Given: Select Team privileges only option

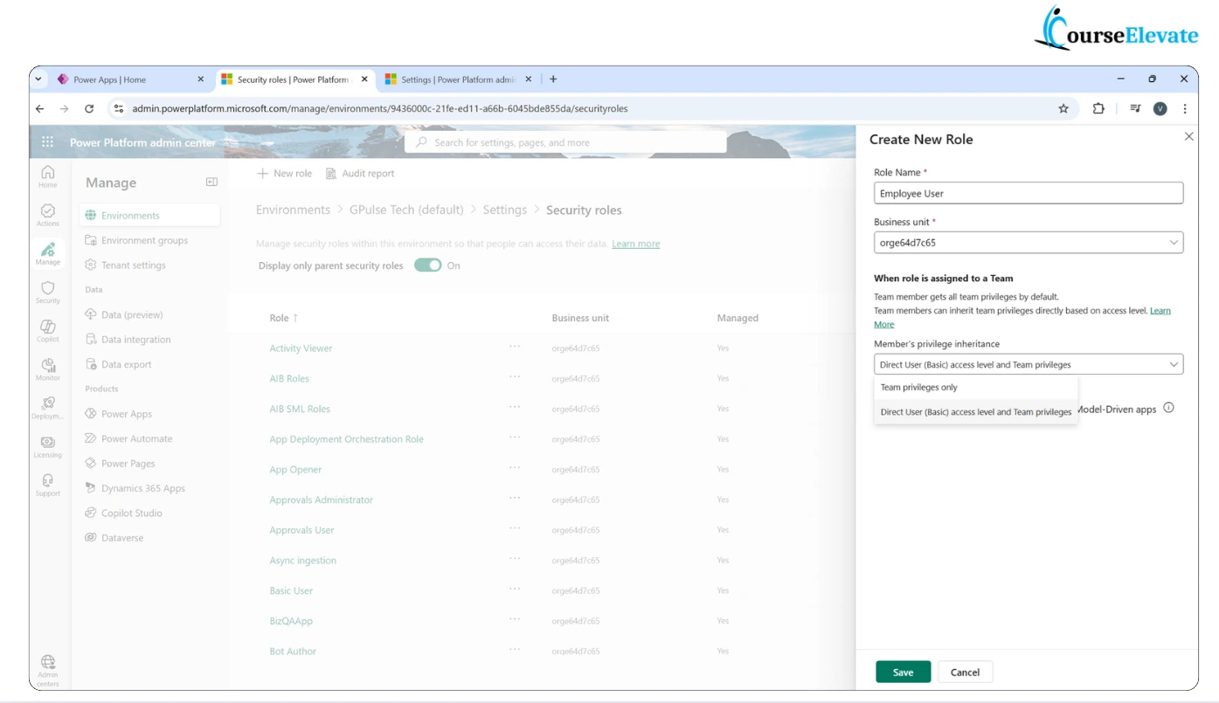Looking at the screenshot, I should pos(919,387).
